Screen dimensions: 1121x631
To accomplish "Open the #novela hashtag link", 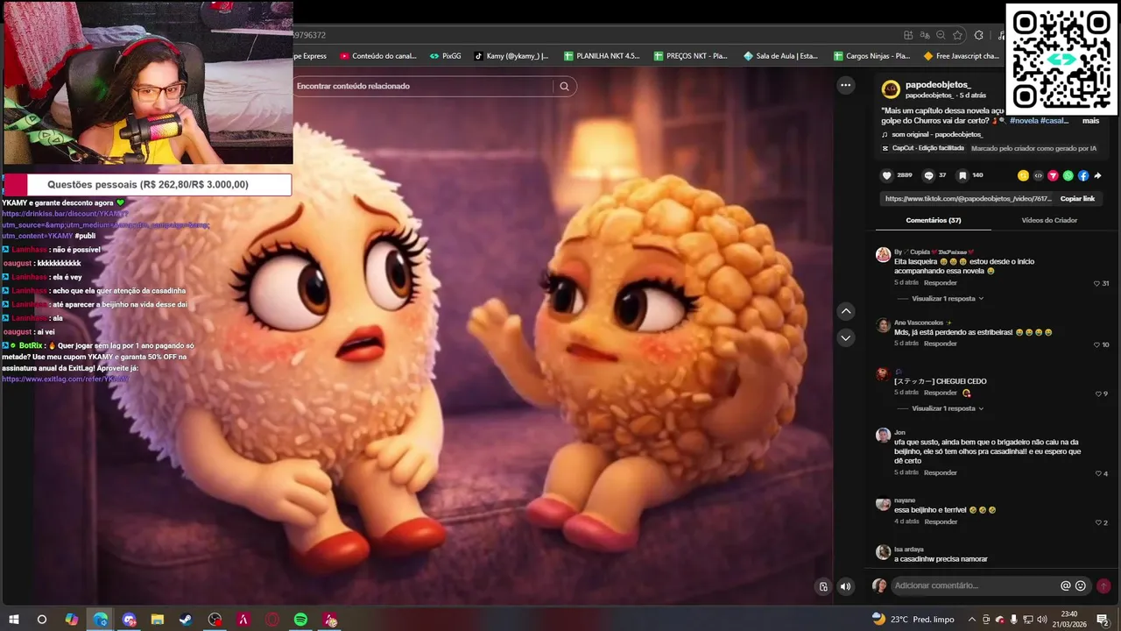I will pyautogui.click(x=1024, y=121).
